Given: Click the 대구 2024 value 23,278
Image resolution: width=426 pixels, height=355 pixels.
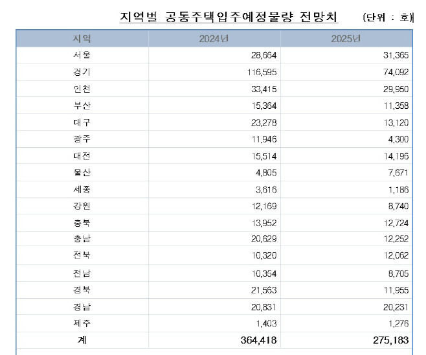Looking at the screenshot, I should pyautogui.click(x=263, y=122).
